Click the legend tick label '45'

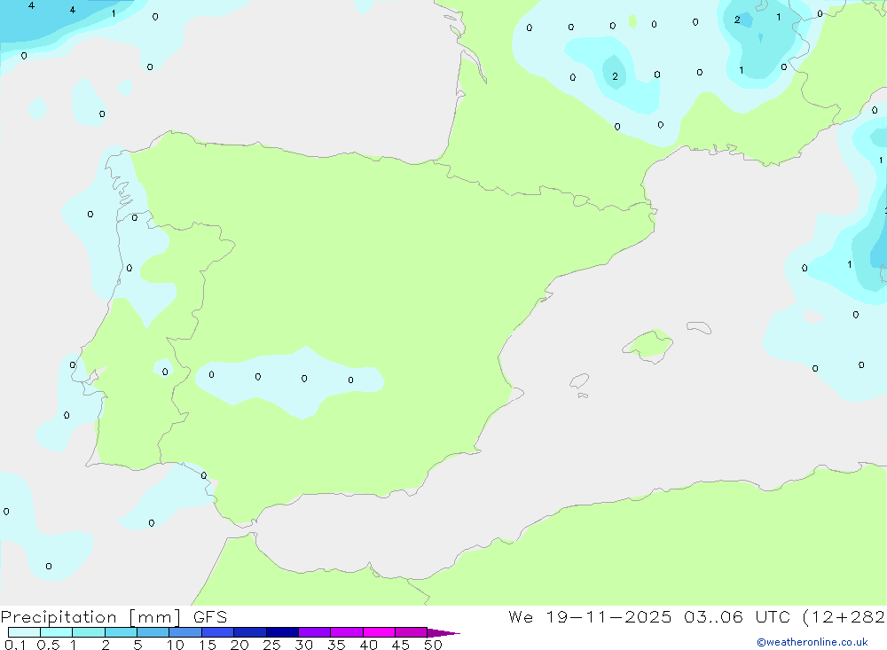coord(401,645)
